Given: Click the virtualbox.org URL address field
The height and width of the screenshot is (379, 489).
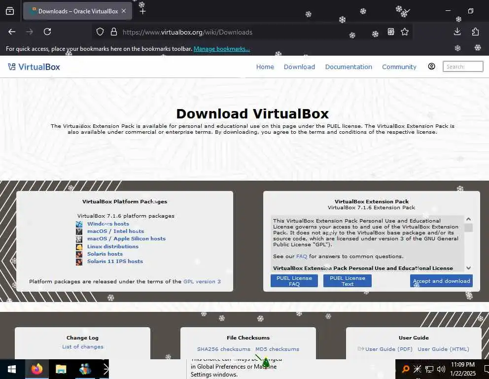Looking at the screenshot, I should tap(187, 32).
